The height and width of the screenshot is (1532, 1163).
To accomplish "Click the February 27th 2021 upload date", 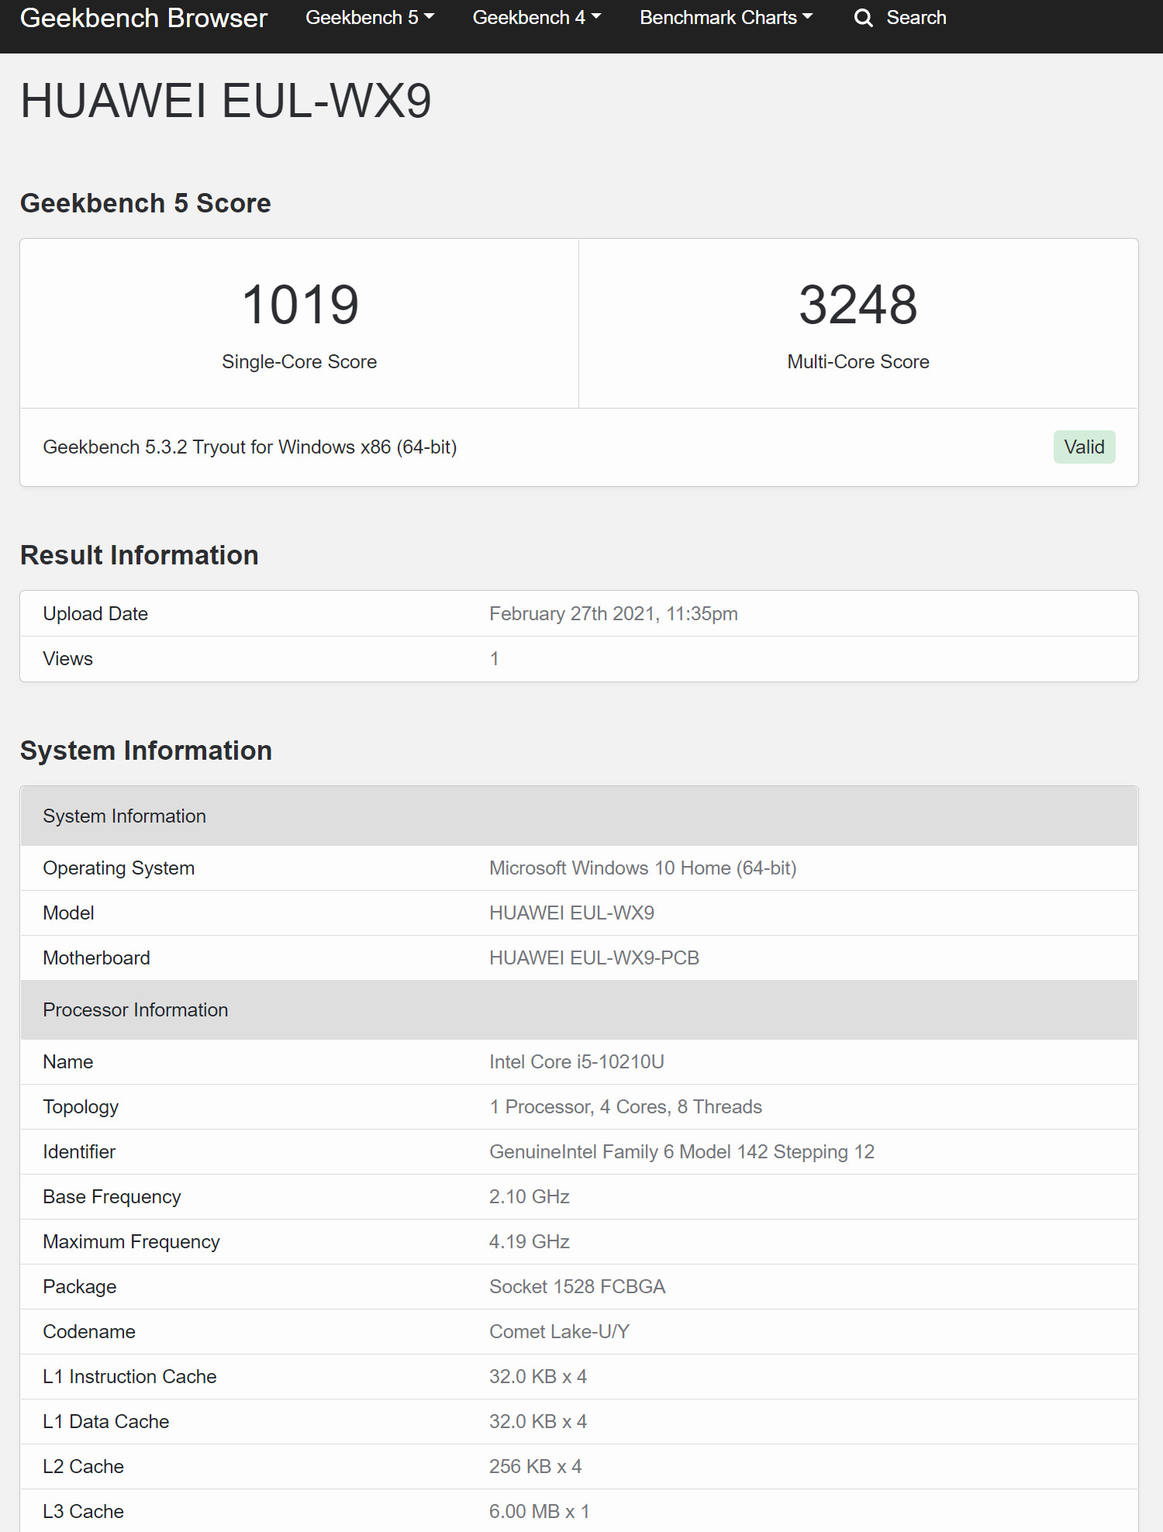I will [613, 614].
